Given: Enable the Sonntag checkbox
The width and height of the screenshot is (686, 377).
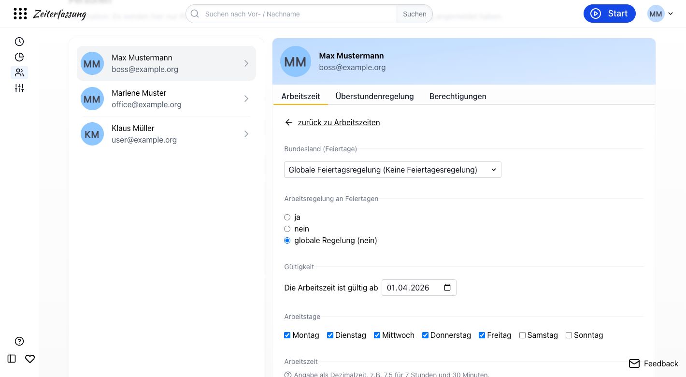Looking at the screenshot, I should point(569,335).
